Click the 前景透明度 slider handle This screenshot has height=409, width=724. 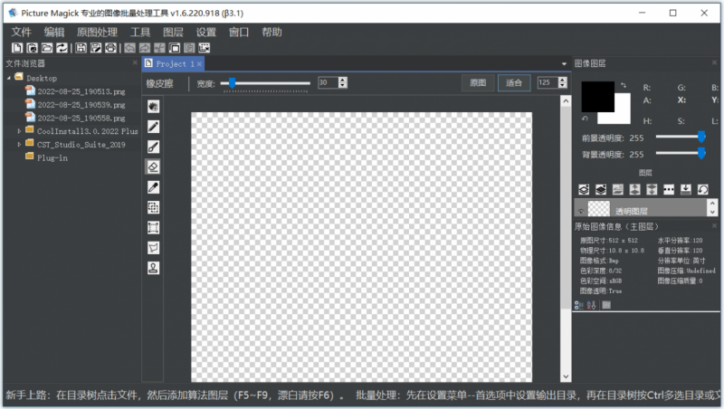[x=701, y=136]
